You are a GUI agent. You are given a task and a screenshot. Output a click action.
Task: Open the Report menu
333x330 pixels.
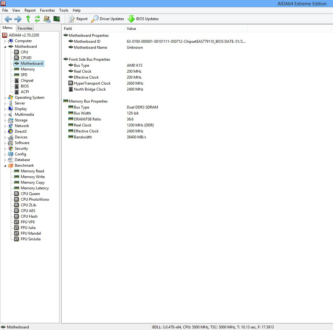[30, 10]
